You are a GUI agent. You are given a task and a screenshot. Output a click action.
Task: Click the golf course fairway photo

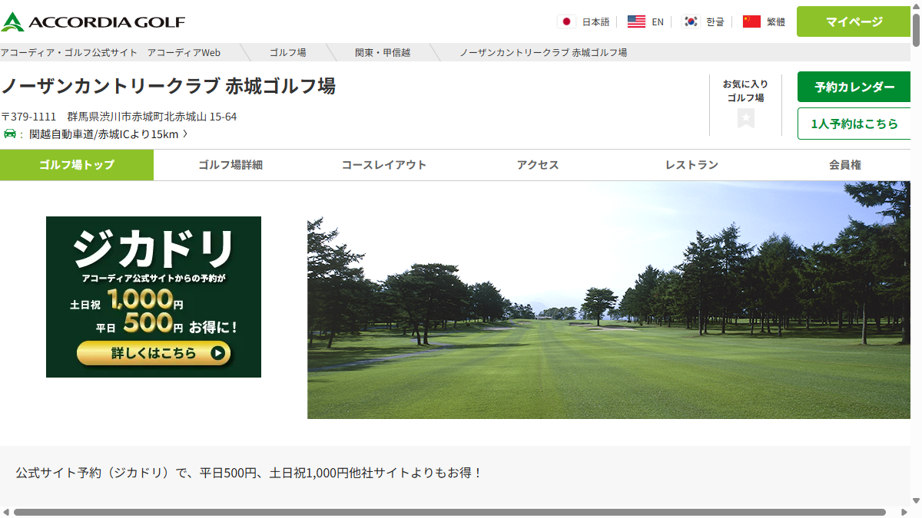[x=609, y=300]
